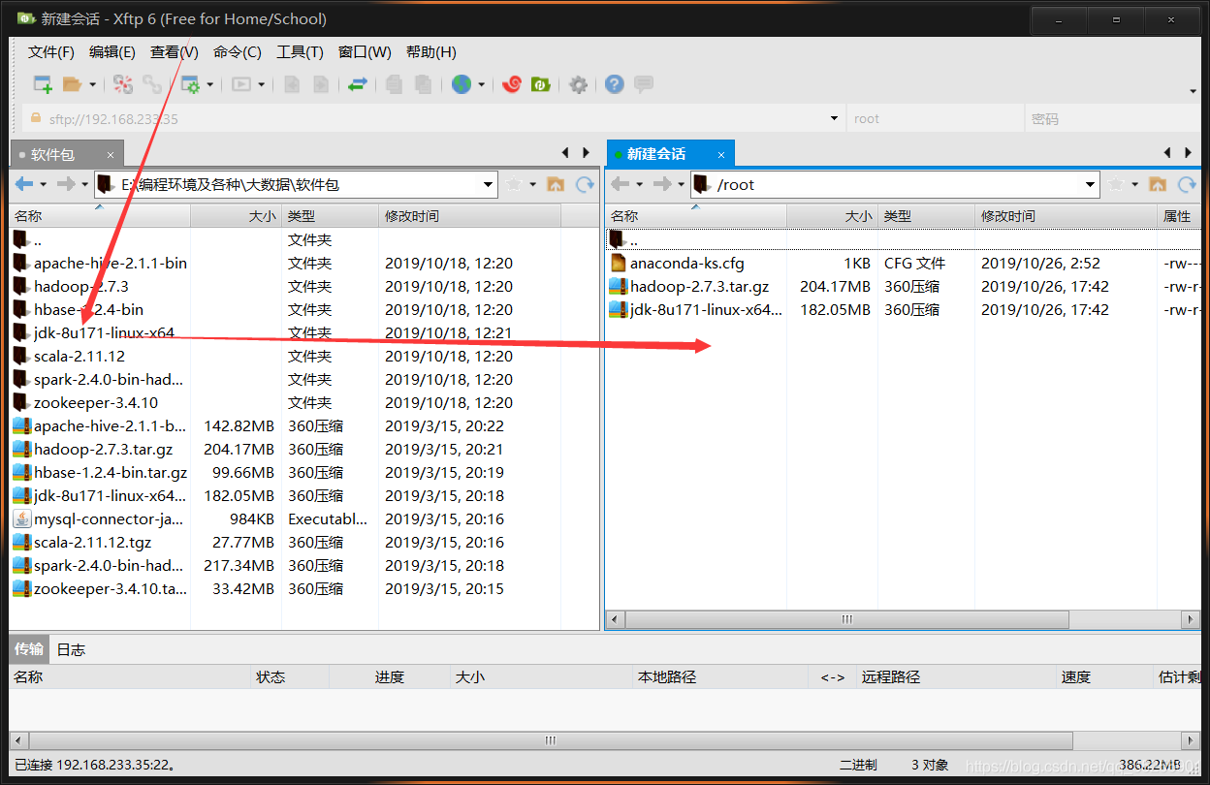
Task: Click the 密码 password field
Action: (x=1112, y=118)
